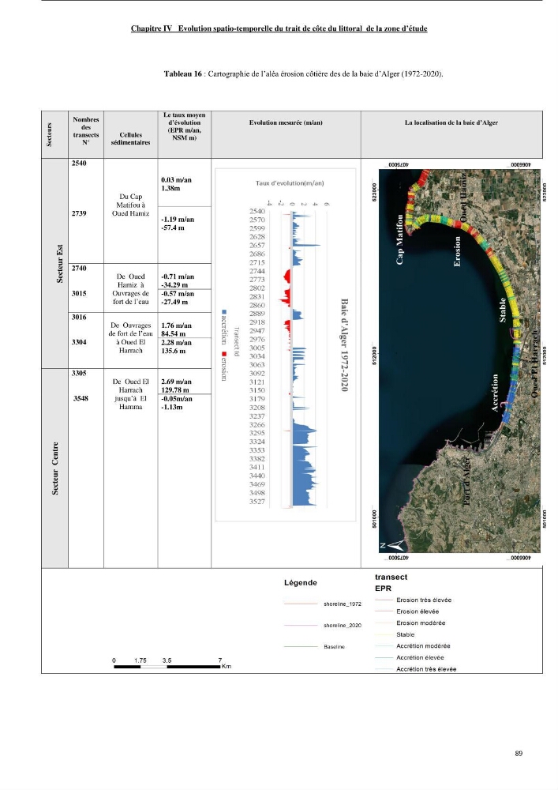Click the black-and-white kilometer scale bar
Image resolution: width=558 pixels, height=790 pixels.
pyautogui.click(x=167, y=667)
